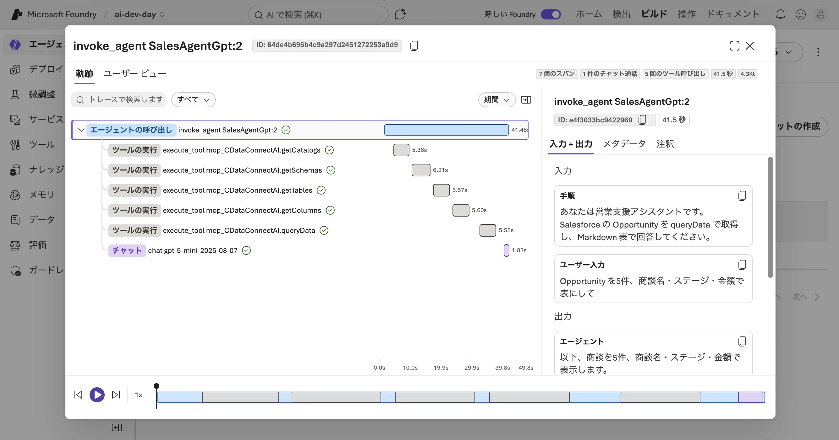Open 微調整 sidebar icon

tap(15, 94)
